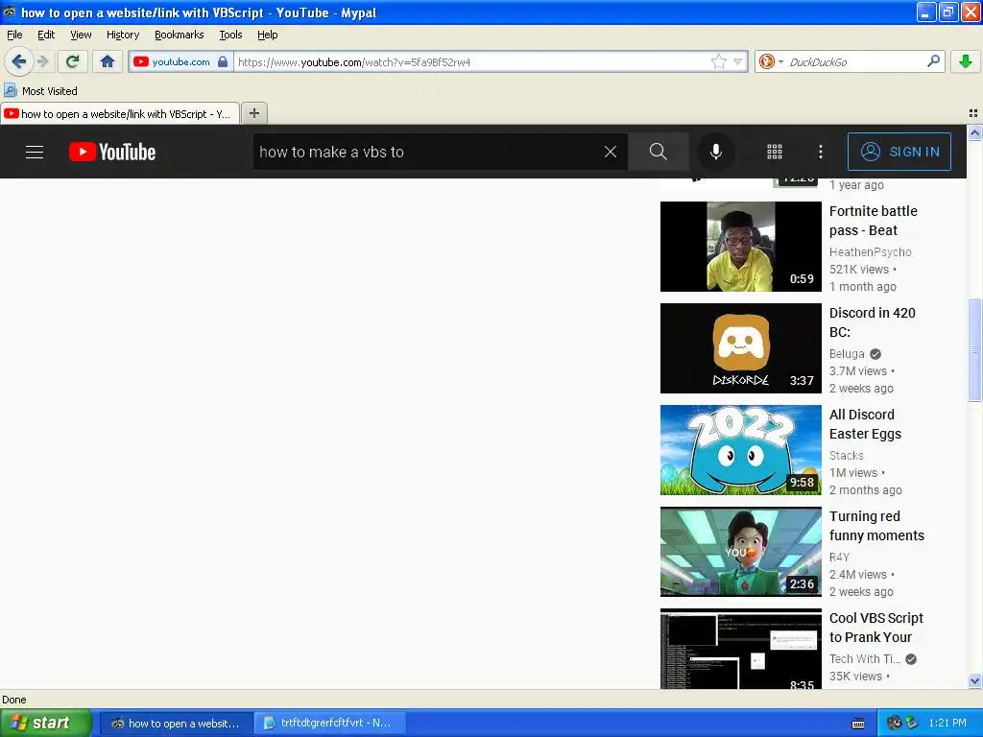The image size is (983, 737).
Task: Open YouTube settings three-dot menu
Action: pos(821,152)
